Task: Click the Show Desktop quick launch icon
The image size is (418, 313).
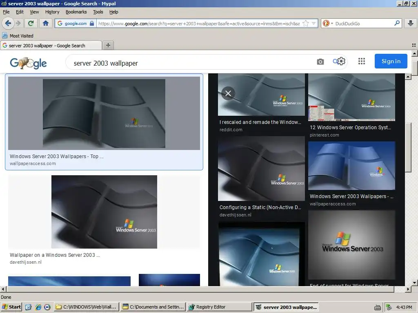Action: (x=28, y=307)
